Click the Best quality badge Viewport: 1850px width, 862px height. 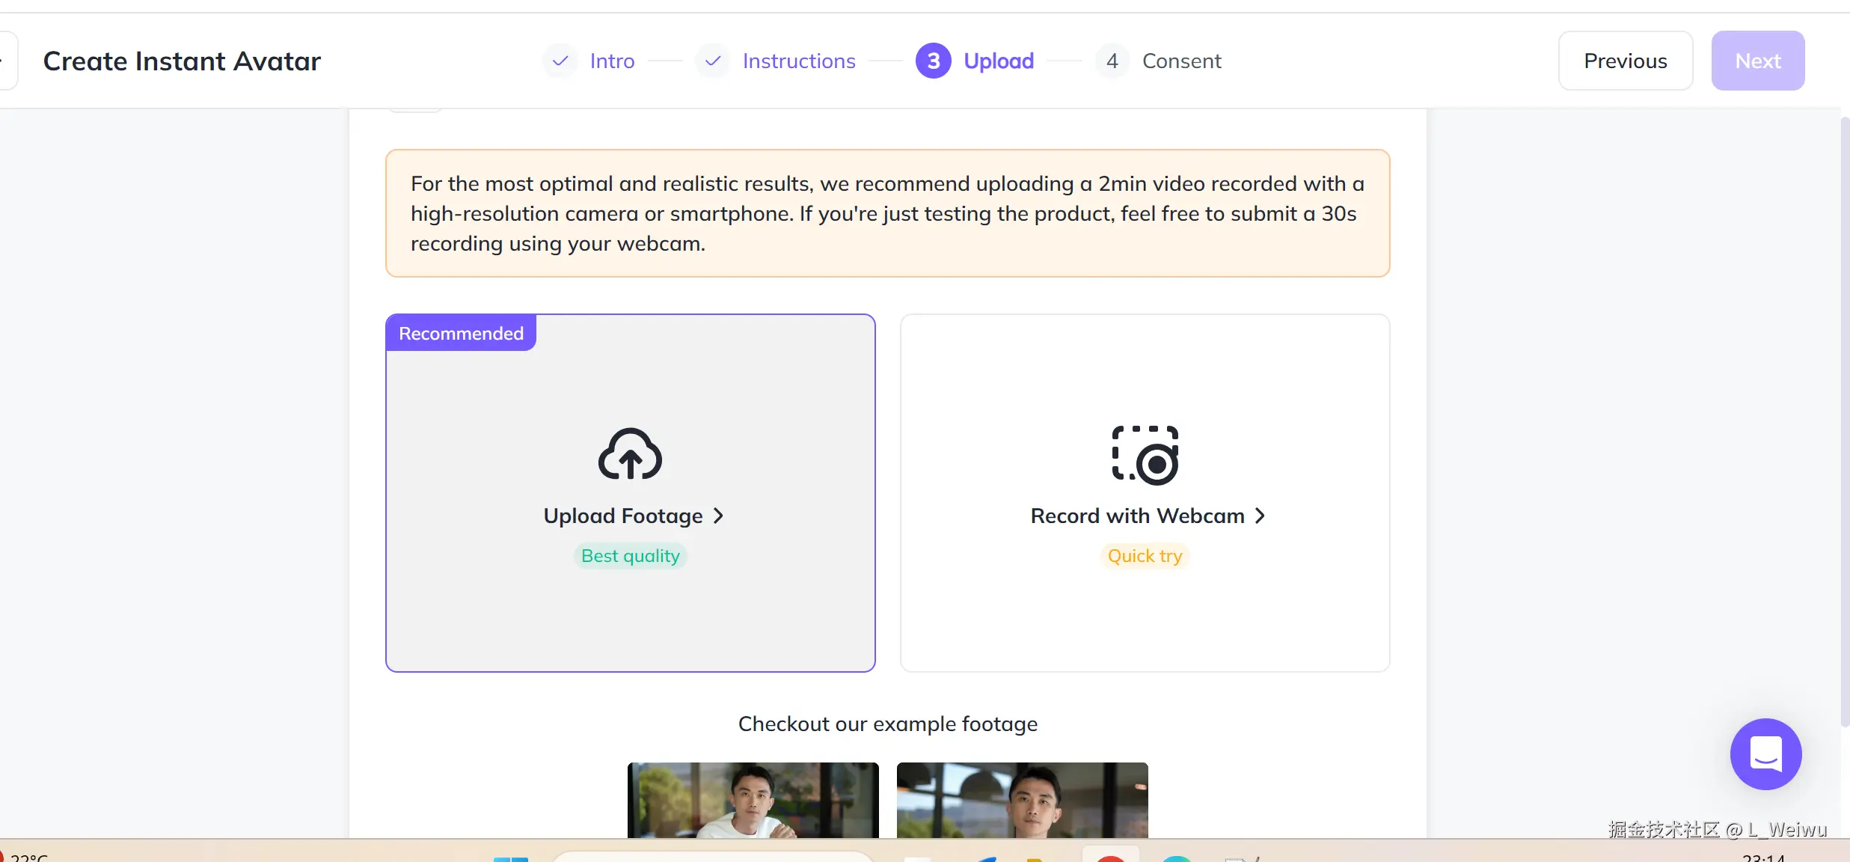630,556
